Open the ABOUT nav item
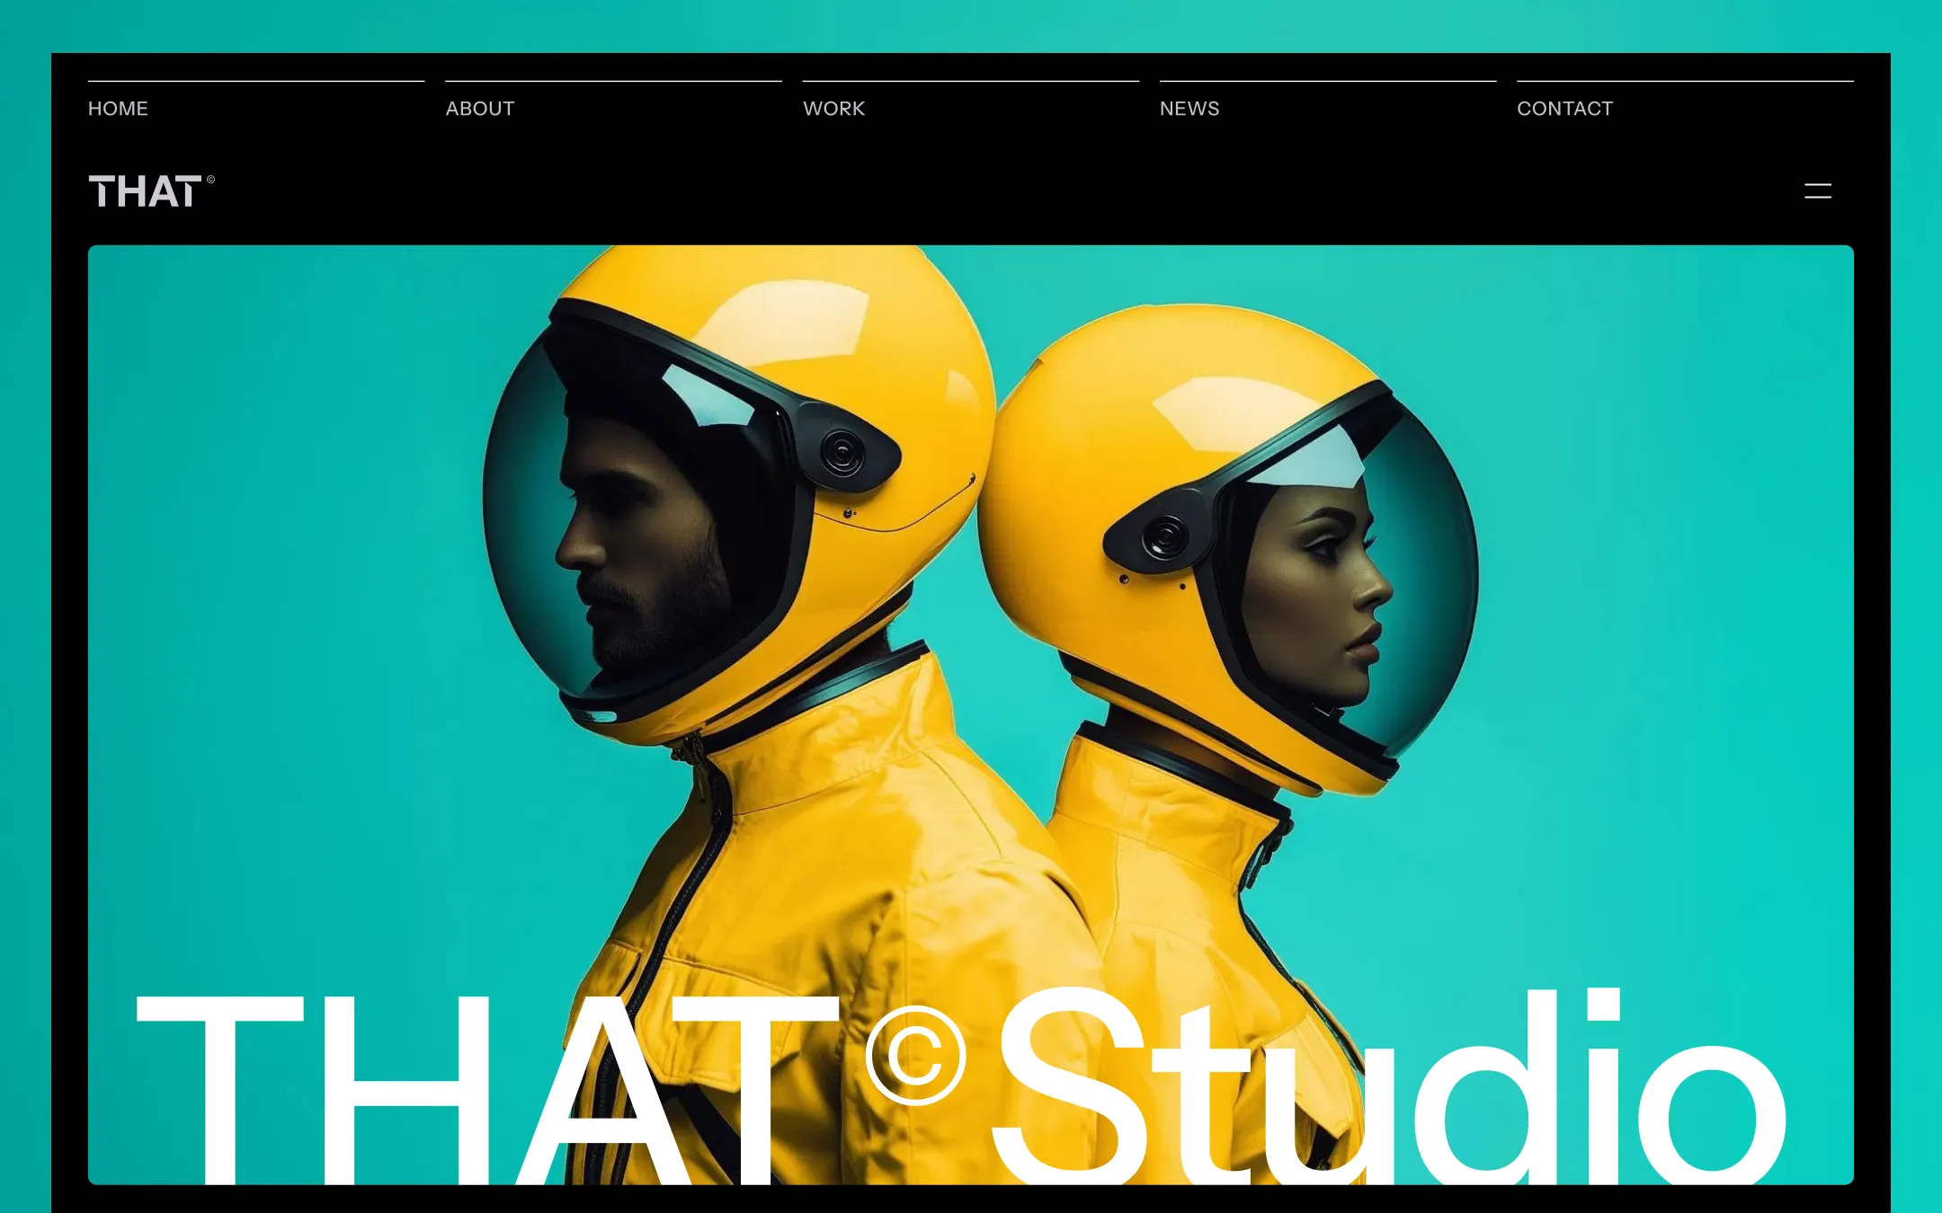 coord(480,109)
